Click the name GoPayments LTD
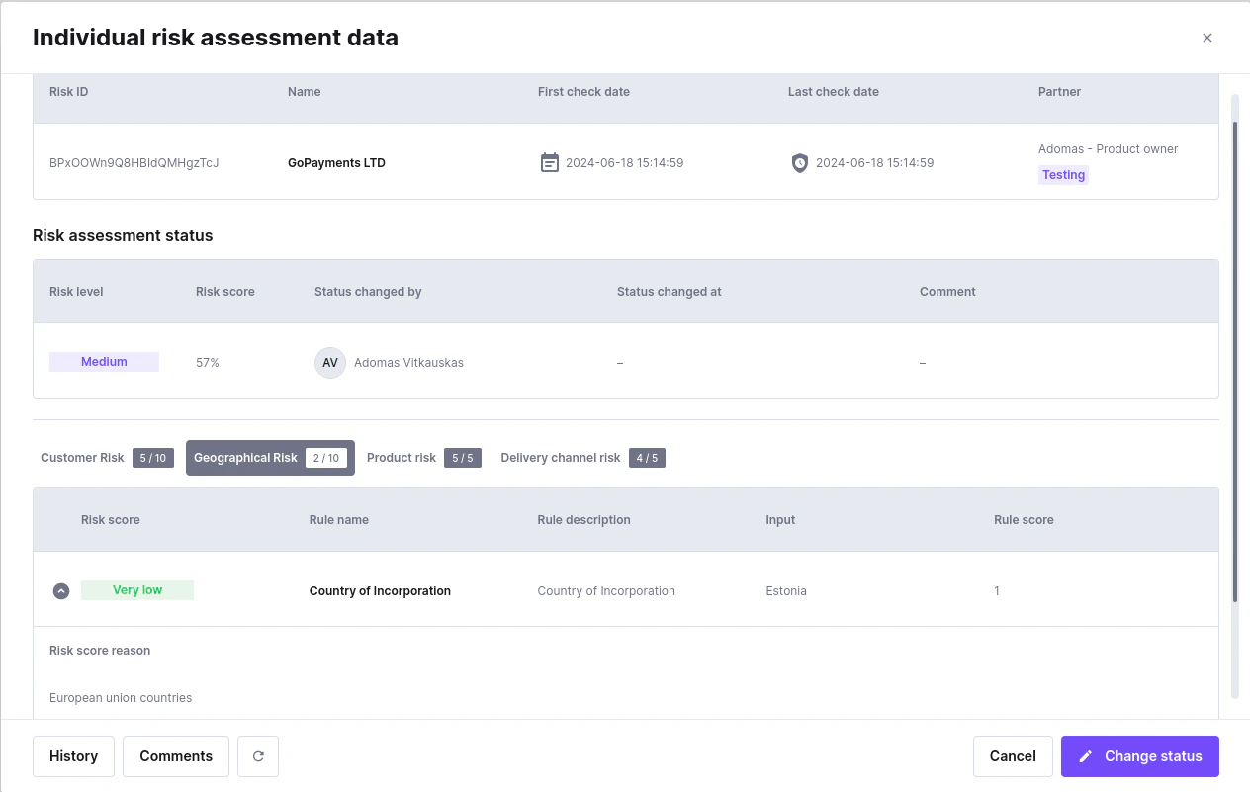This screenshot has width=1250, height=792. click(x=336, y=163)
